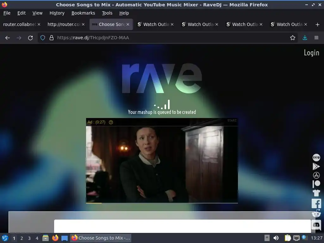Open the Firefox hamburger menu

[x=316, y=38]
